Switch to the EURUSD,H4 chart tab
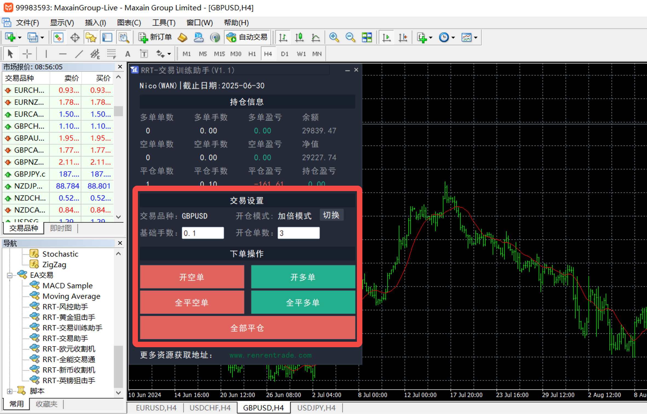 (156, 408)
